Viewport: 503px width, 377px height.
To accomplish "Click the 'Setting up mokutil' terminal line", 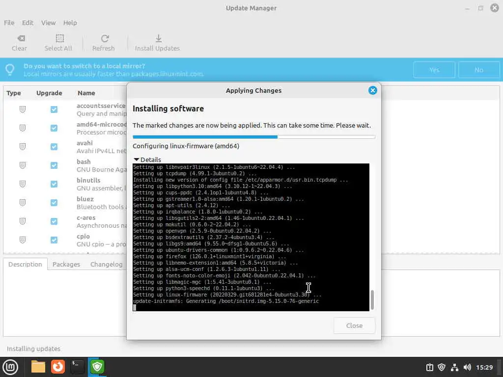I will [x=192, y=224].
